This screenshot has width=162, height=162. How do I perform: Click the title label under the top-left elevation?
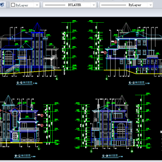25,82
